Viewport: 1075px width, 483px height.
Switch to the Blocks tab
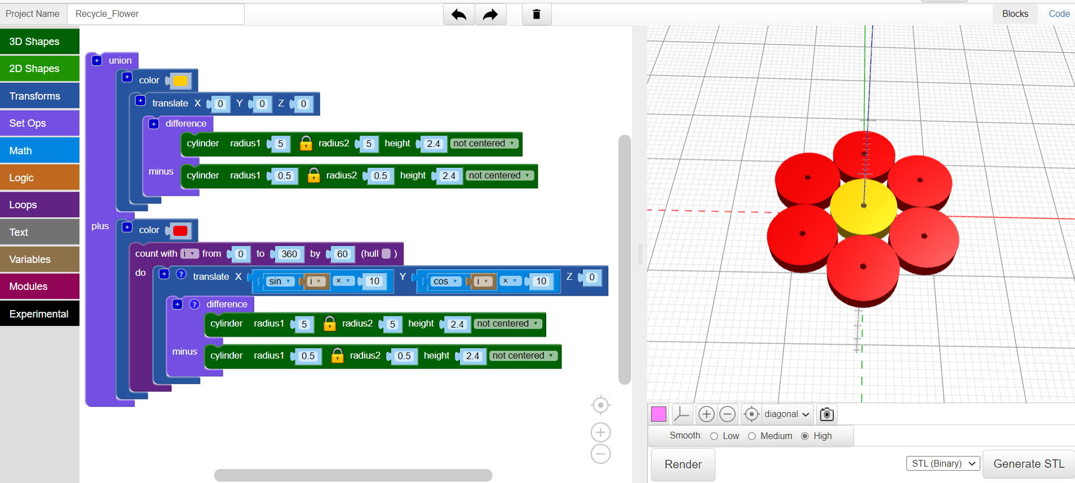1015,14
